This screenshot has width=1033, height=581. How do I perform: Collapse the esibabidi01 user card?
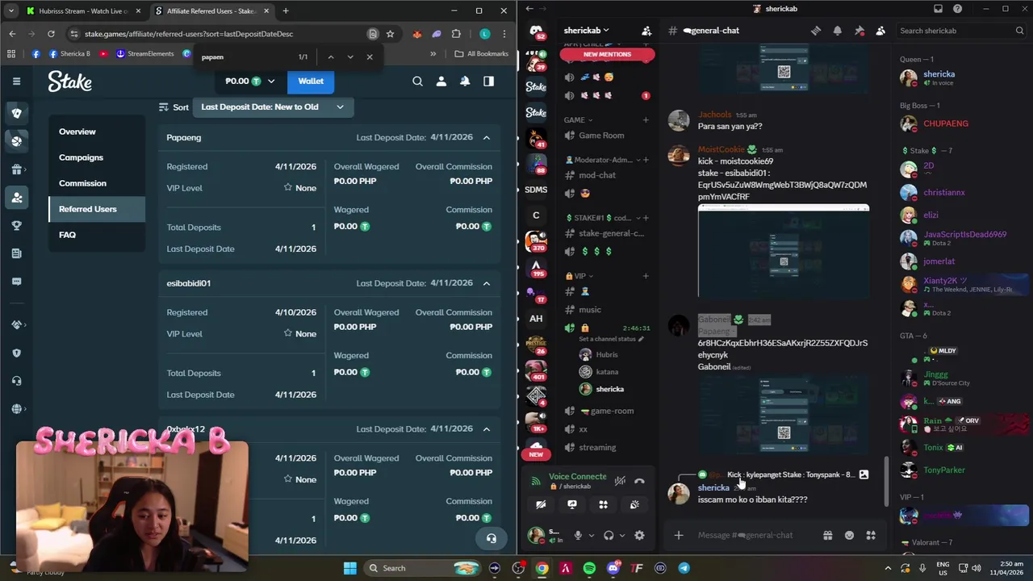(487, 283)
